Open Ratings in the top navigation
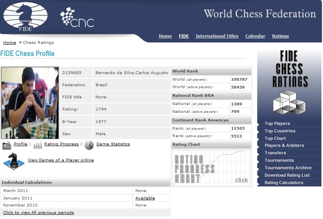 tap(280, 36)
